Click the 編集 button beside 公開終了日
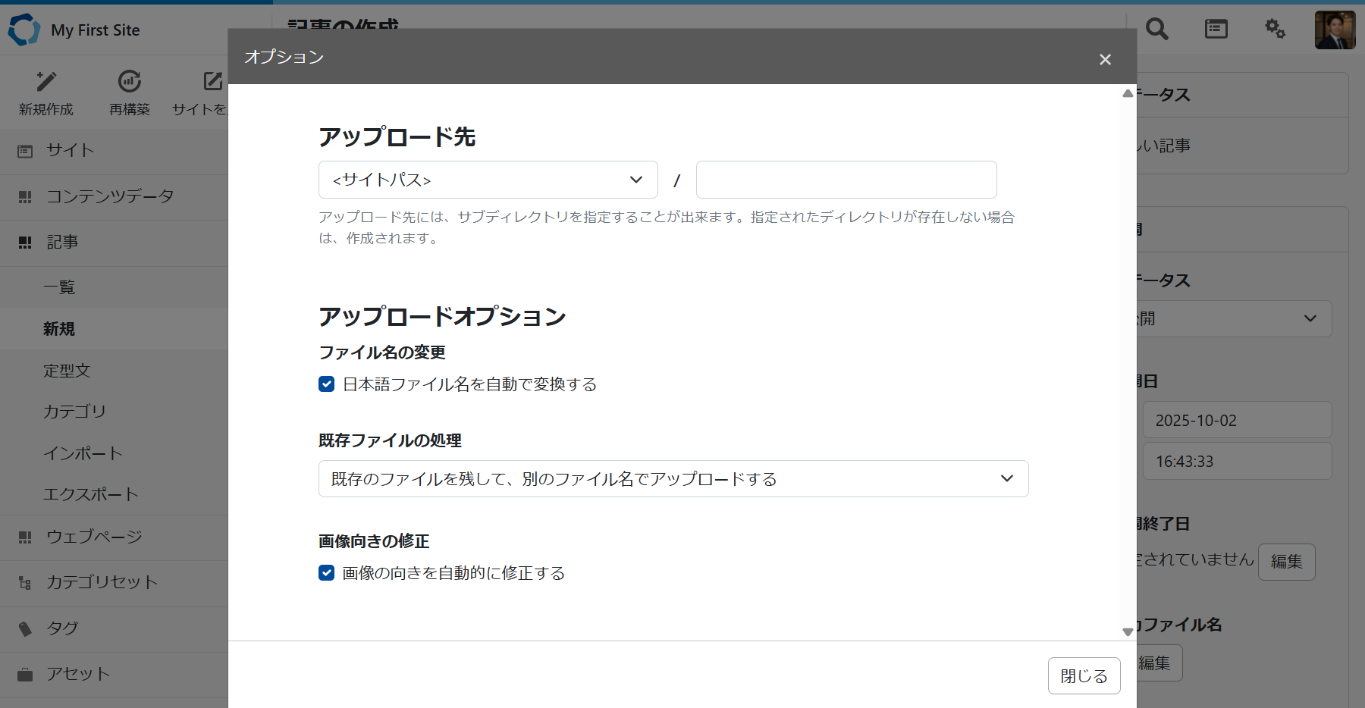 pyautogui.click(x=1286, y=562)
